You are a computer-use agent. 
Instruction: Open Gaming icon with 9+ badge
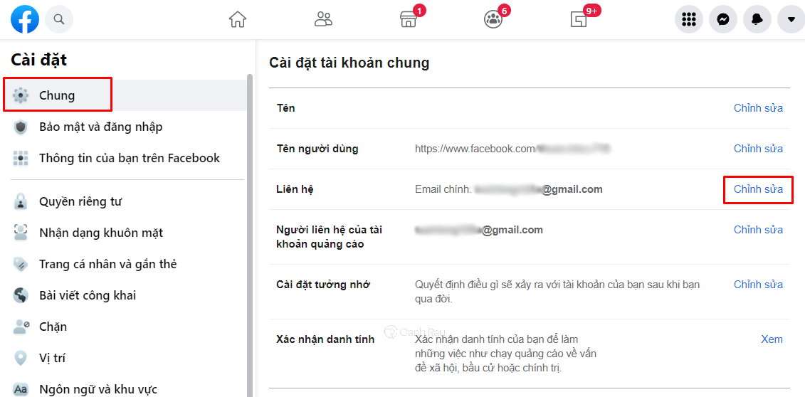tap(579, 19)
